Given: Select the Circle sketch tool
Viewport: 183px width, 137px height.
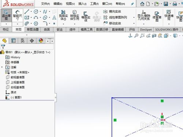Looking at the screenshot, I should click(x=36, y=12).
